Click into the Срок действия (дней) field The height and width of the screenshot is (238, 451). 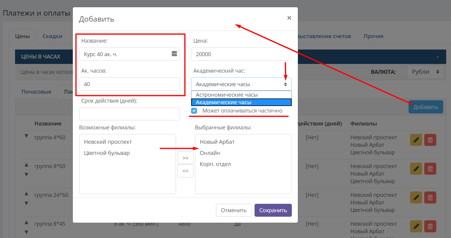(129, 114)
